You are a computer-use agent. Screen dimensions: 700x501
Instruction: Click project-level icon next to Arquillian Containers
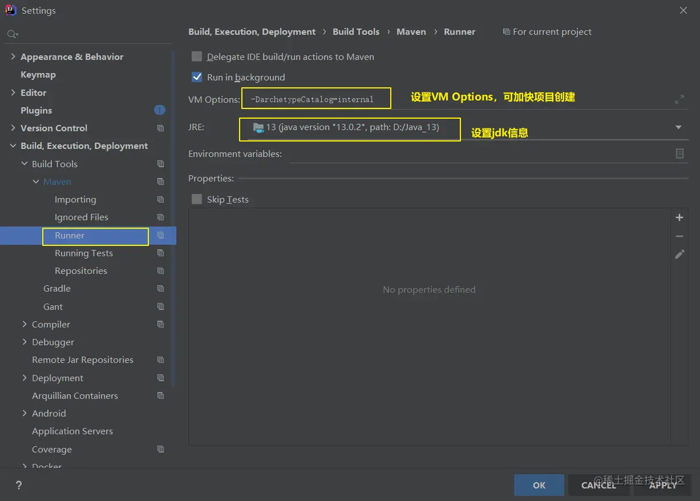pyautogui.click(x=160, y=395)
